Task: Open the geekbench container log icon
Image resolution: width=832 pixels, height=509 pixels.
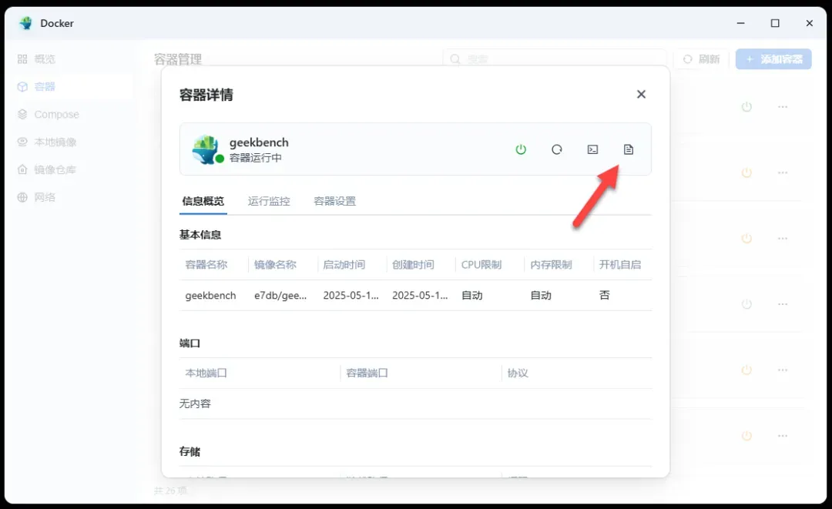Action: tap(629, 149)
